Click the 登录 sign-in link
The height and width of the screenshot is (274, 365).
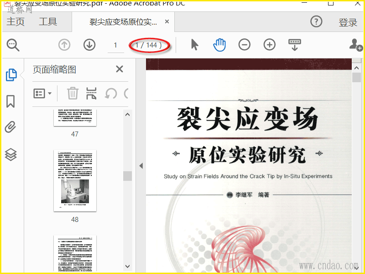tap(348, 22)
